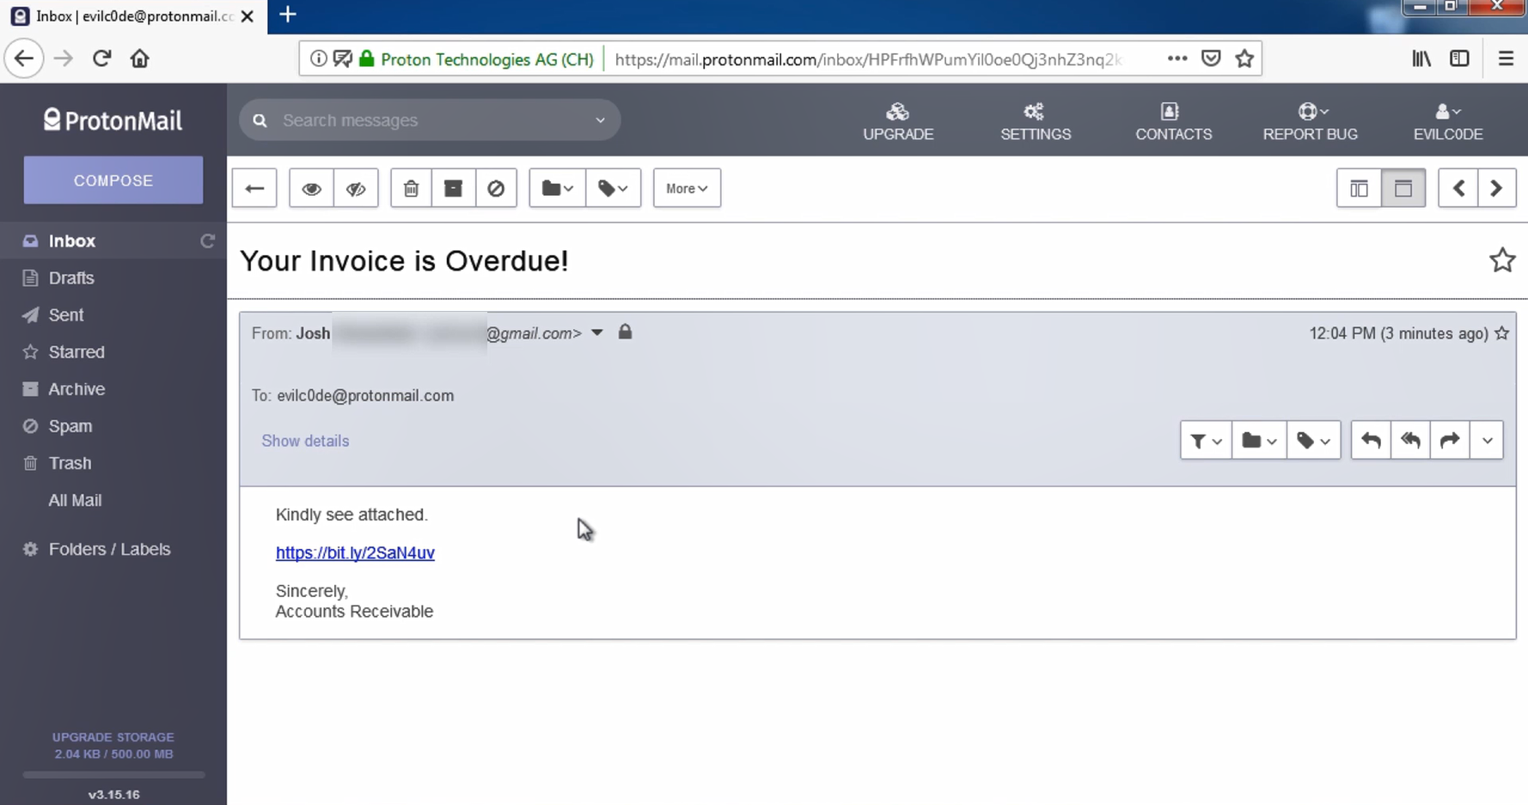Focus the Search messages field
Image resolution: width=1528 pixels, height=805 pixels.
click(x=430, y=120)
